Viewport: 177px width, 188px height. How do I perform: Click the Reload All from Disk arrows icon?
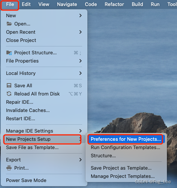click(9, 94)
